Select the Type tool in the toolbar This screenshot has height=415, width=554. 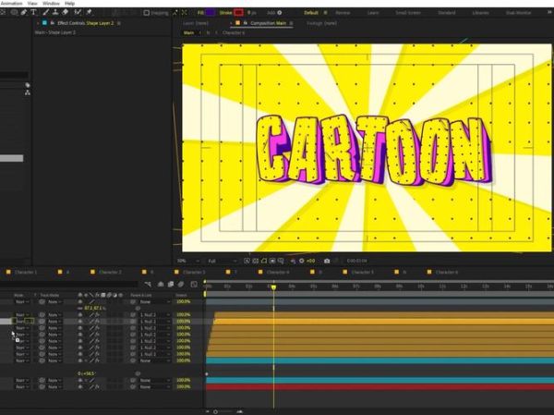click(34, 12)
